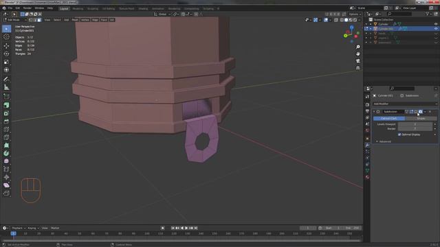Select the Measure tool
Image resolution: width=440 pixels, height=247 pixels.
click(x=6, y=87)
